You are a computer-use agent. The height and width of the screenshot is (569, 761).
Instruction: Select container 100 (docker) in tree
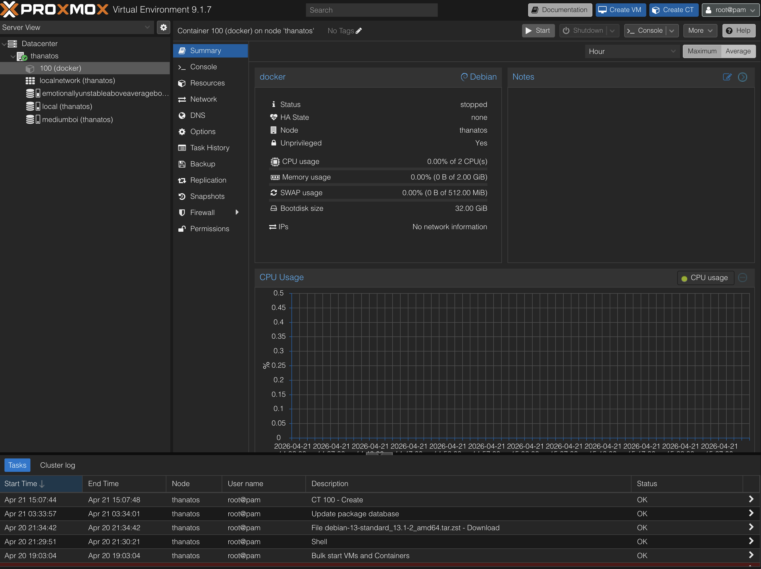(85, 68)
